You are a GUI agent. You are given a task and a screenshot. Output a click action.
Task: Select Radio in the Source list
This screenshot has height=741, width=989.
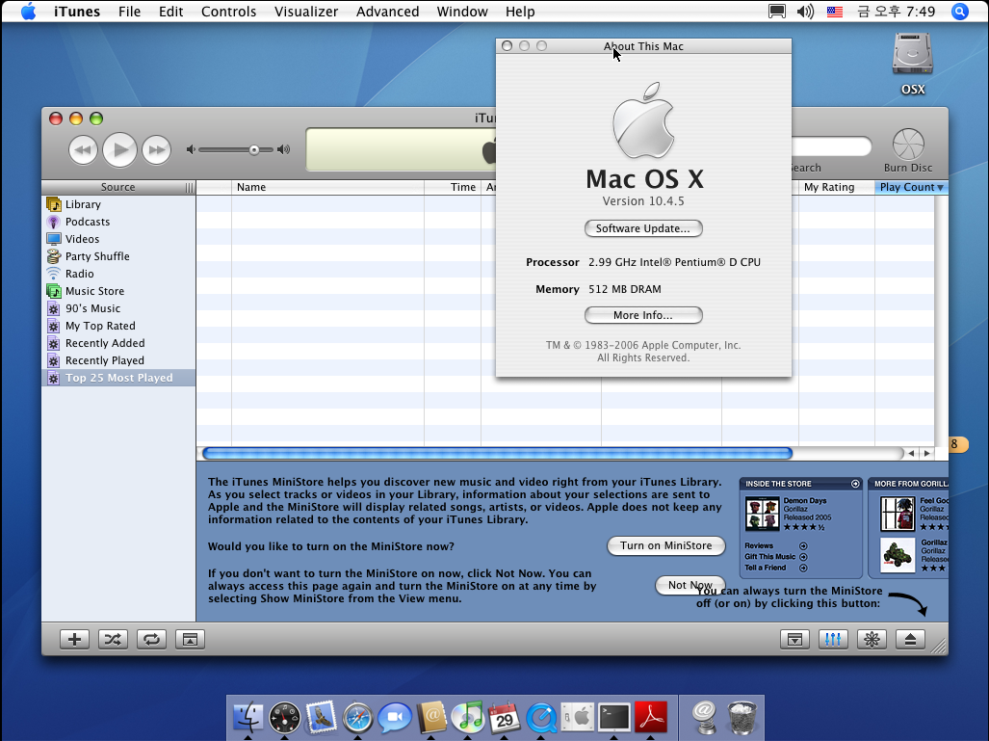tap(118, 274)
